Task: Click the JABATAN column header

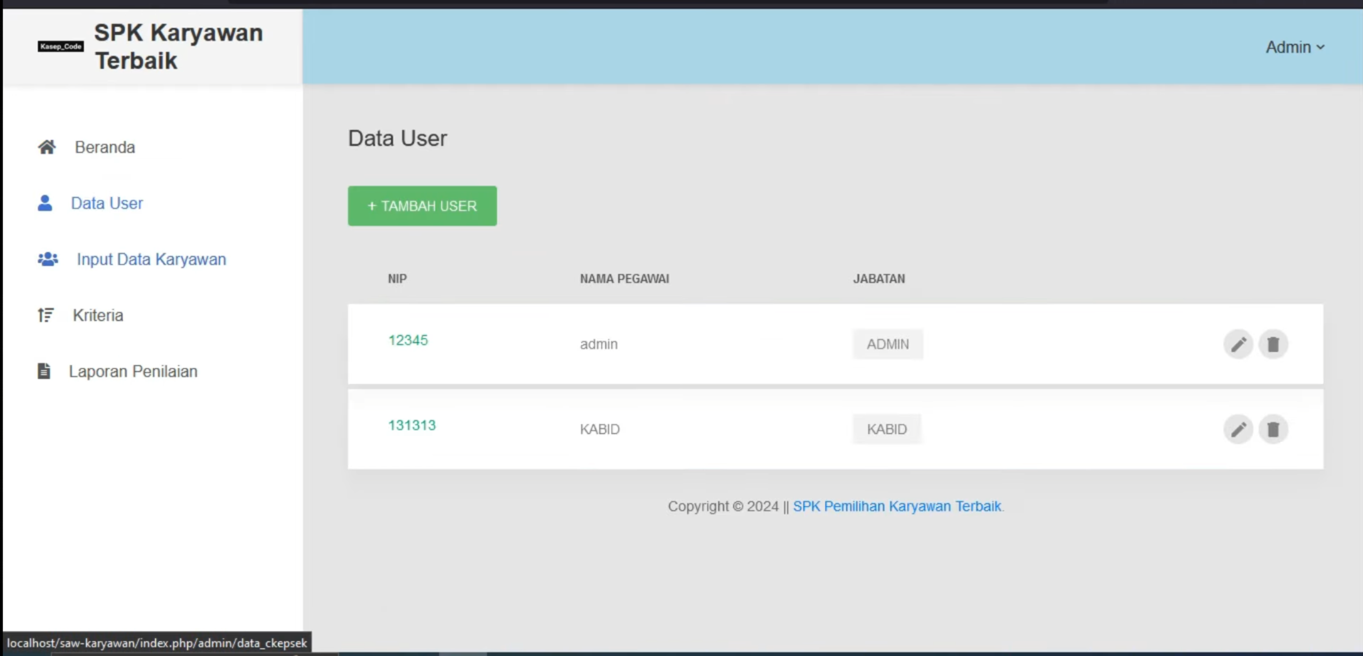Action: (879, 279)
